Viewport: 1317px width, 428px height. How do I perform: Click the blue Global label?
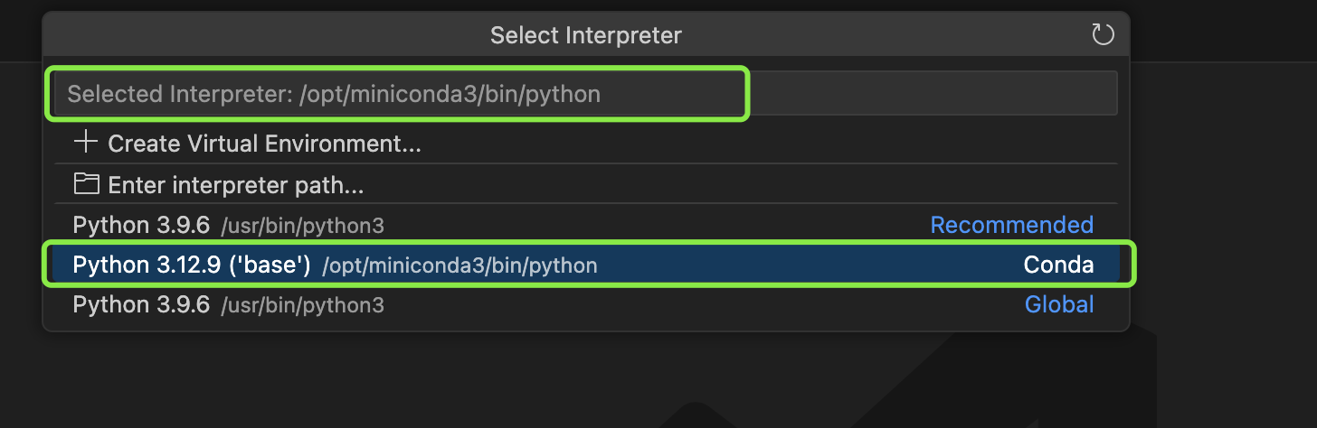(1059, 304)
